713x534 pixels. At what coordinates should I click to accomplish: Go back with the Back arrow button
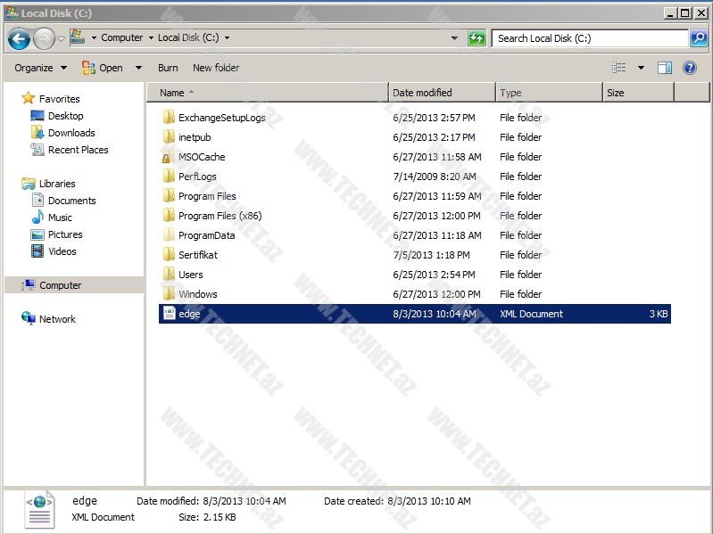click(x=19, y=39)
